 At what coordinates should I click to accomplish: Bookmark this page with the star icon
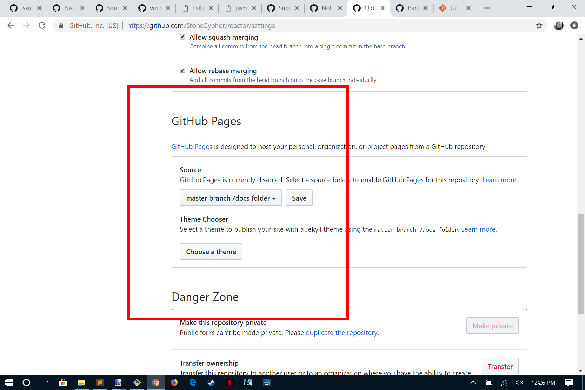539,25
